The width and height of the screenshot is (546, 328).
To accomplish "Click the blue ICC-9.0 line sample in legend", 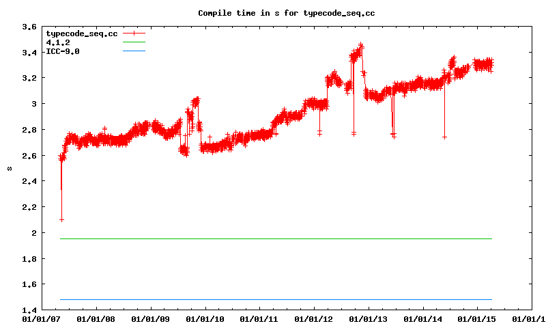I will pyautogui.click(x=134, y=51).
